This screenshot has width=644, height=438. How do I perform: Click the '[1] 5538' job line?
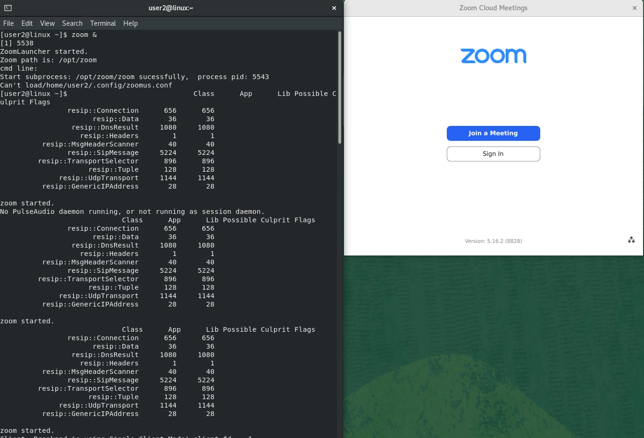click(x=17, y=43)
